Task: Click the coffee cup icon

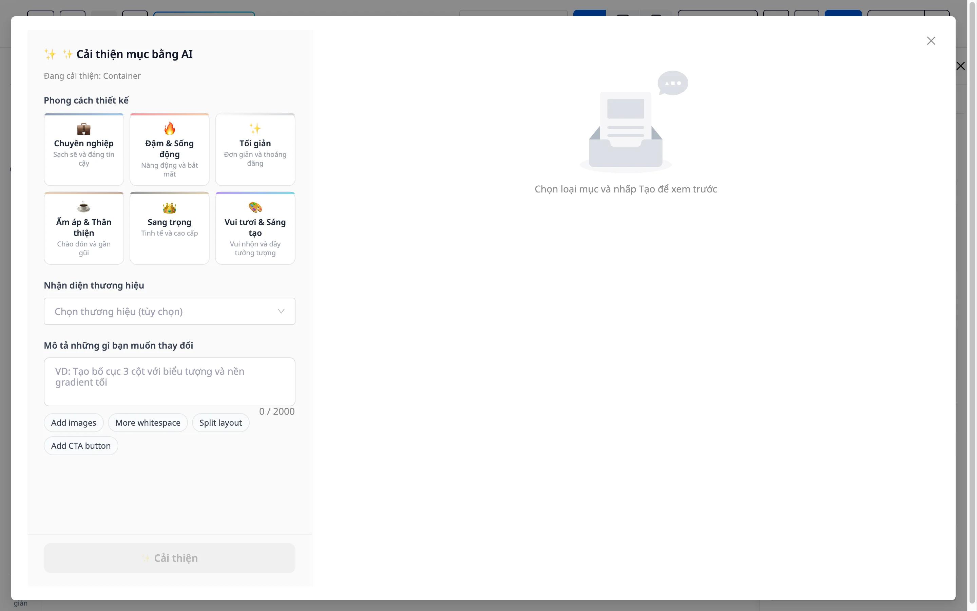Action: [x=83, y=207]
